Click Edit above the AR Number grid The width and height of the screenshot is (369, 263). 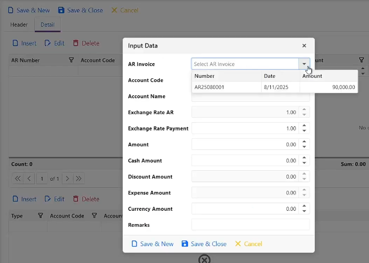point(55,43)
